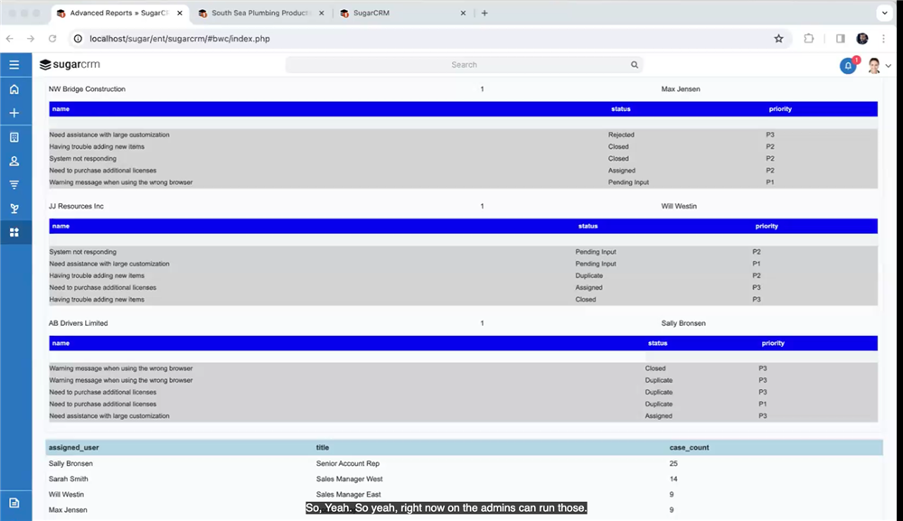Screen dimensions: 903x521
Task: Open the sidebar funnel-lines icon
Action: click(14, 184)
